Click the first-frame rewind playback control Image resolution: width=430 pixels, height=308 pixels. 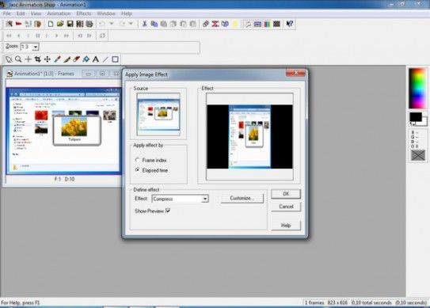coord(9,36)
